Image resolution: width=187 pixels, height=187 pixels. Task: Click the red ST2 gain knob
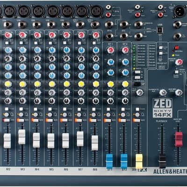pyautogui.click(x=125, y=50)
